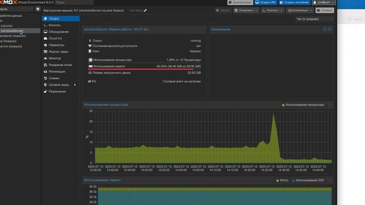This screenshot has height=205, width=365.
Task: Click the Использование процессора legend marker on the CPU chart
Action: pyautogui.click(x=283, y=105)
